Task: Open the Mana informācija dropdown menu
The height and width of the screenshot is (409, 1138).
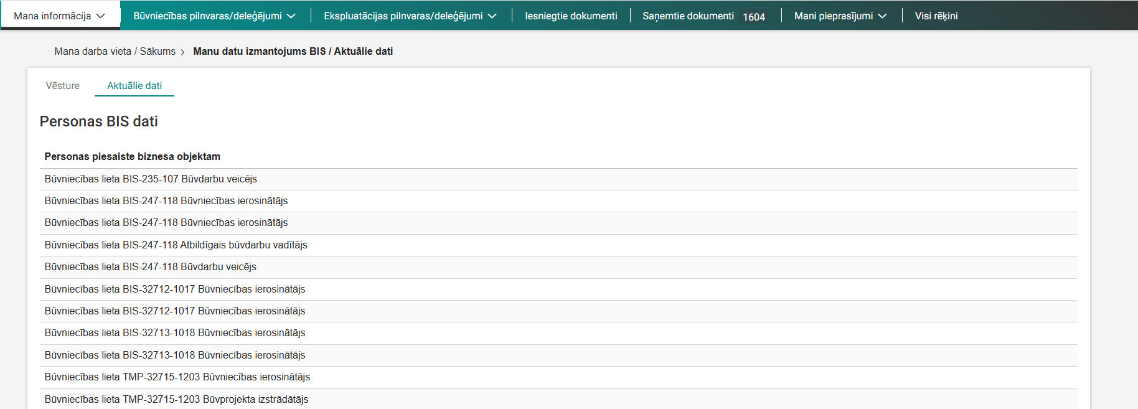Action: [59, 16]
